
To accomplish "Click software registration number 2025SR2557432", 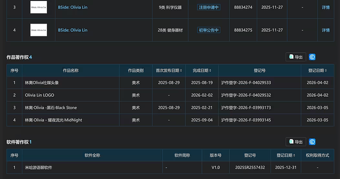I will pyautogui.click(x=250, y=168).
